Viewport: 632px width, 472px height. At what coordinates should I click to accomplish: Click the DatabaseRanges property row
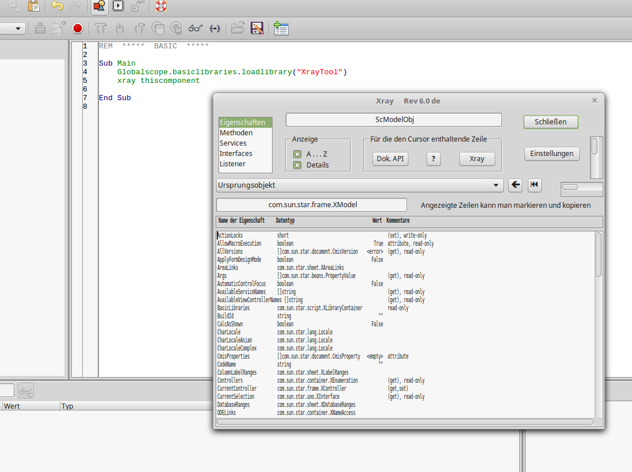point(405,405)
